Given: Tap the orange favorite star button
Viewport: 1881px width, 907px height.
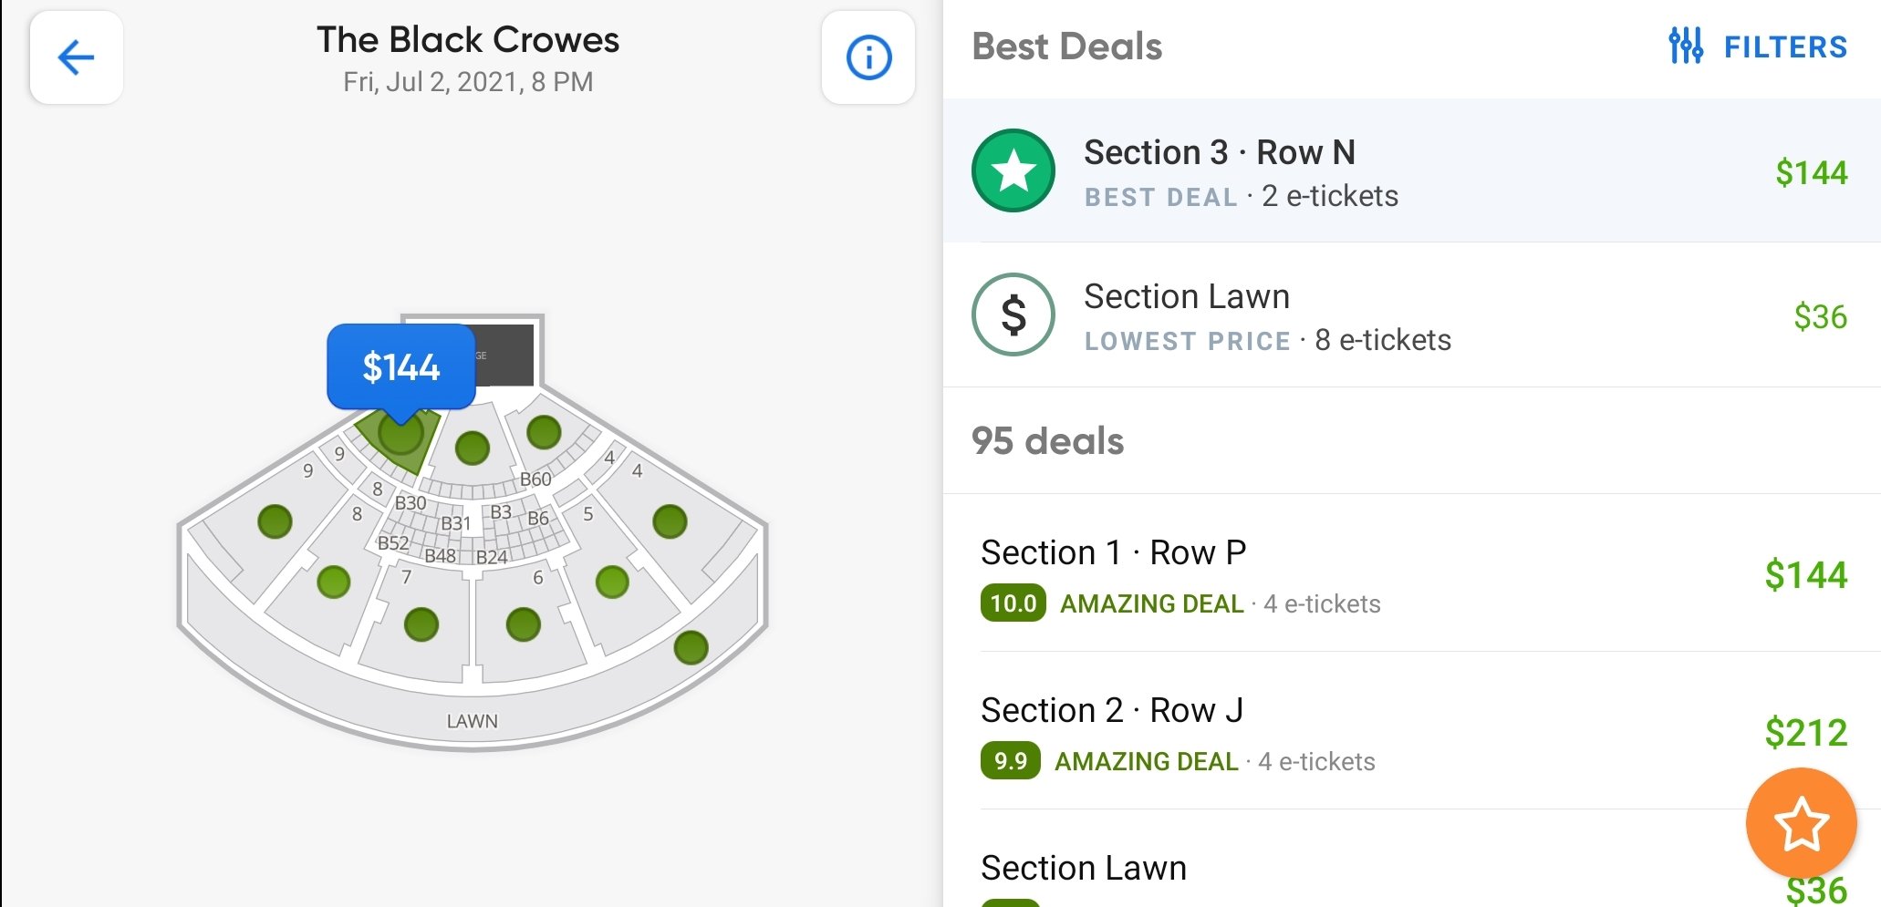Looking at the screenshot, I should coord(1801,823).
